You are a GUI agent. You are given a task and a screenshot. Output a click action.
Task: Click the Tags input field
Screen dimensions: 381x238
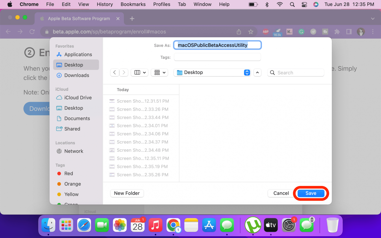click(217, 57)
